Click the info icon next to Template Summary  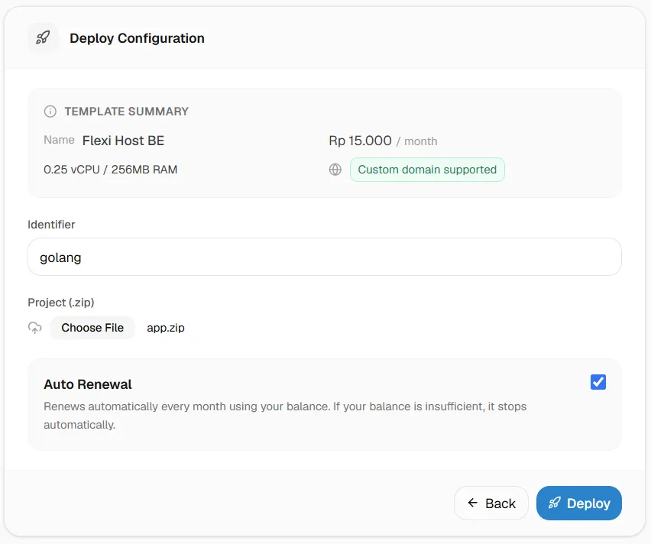coord(50,112)
